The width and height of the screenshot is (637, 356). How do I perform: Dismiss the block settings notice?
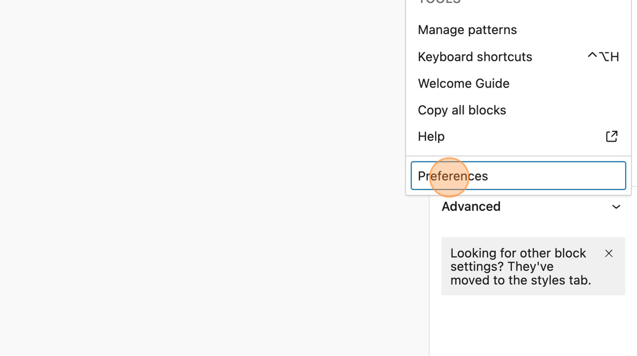tap(609, 254)
